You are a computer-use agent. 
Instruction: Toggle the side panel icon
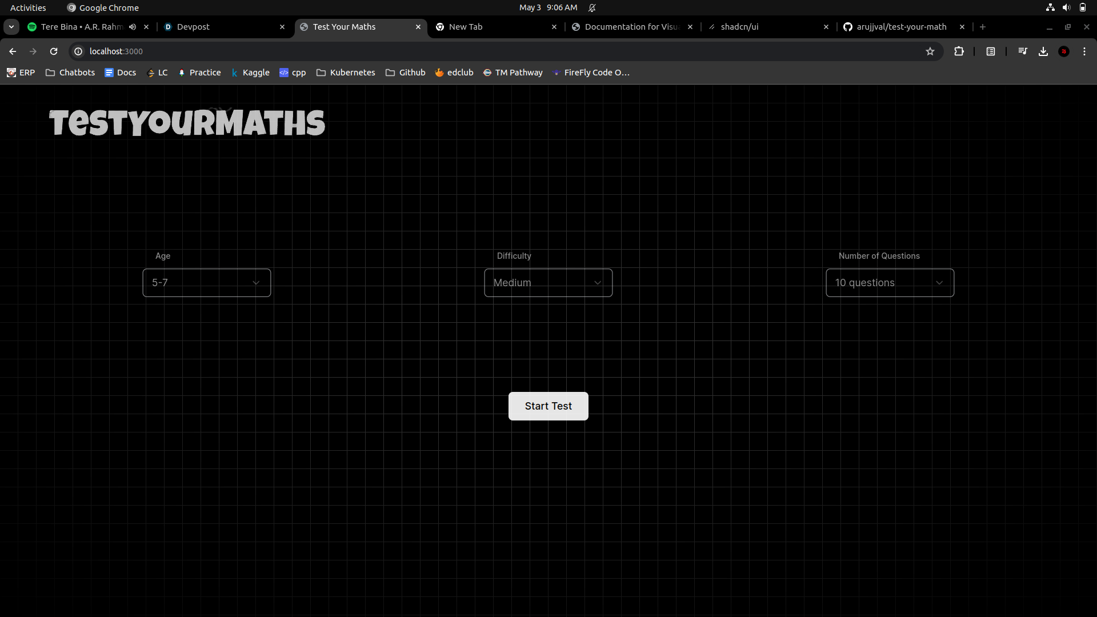point(991,51)
